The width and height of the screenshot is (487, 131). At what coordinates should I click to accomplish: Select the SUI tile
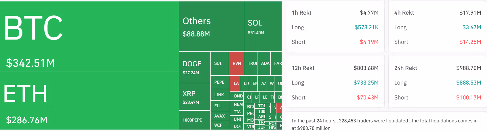[x=219, y=63]
